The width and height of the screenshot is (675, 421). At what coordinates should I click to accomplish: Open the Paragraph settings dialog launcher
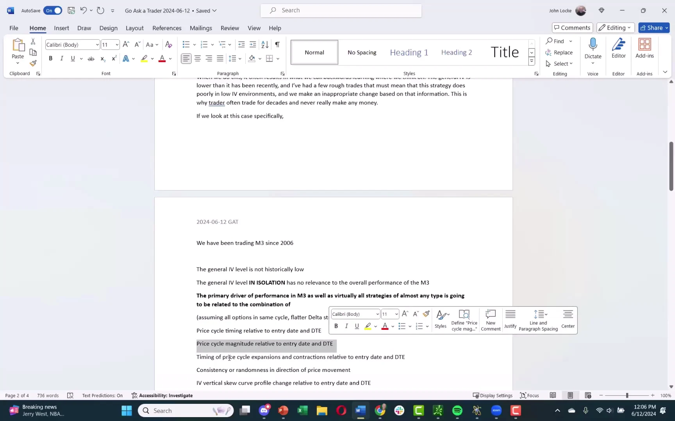282,74
